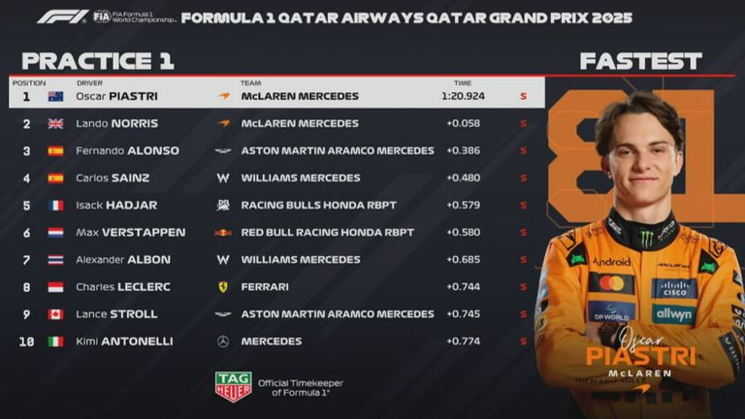Click the Racing Bulls logo in Hadjar's row

click(x=223, y=206)
